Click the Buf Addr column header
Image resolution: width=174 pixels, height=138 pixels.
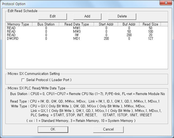[129, 24]
